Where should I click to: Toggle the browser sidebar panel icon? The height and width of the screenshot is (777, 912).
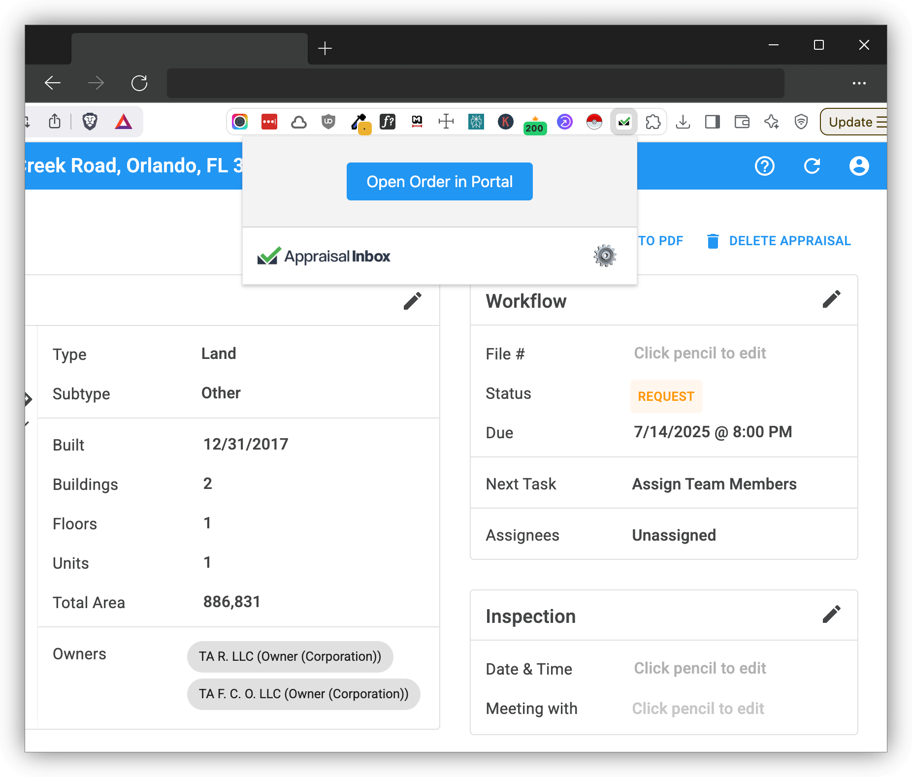pos(712,122)
